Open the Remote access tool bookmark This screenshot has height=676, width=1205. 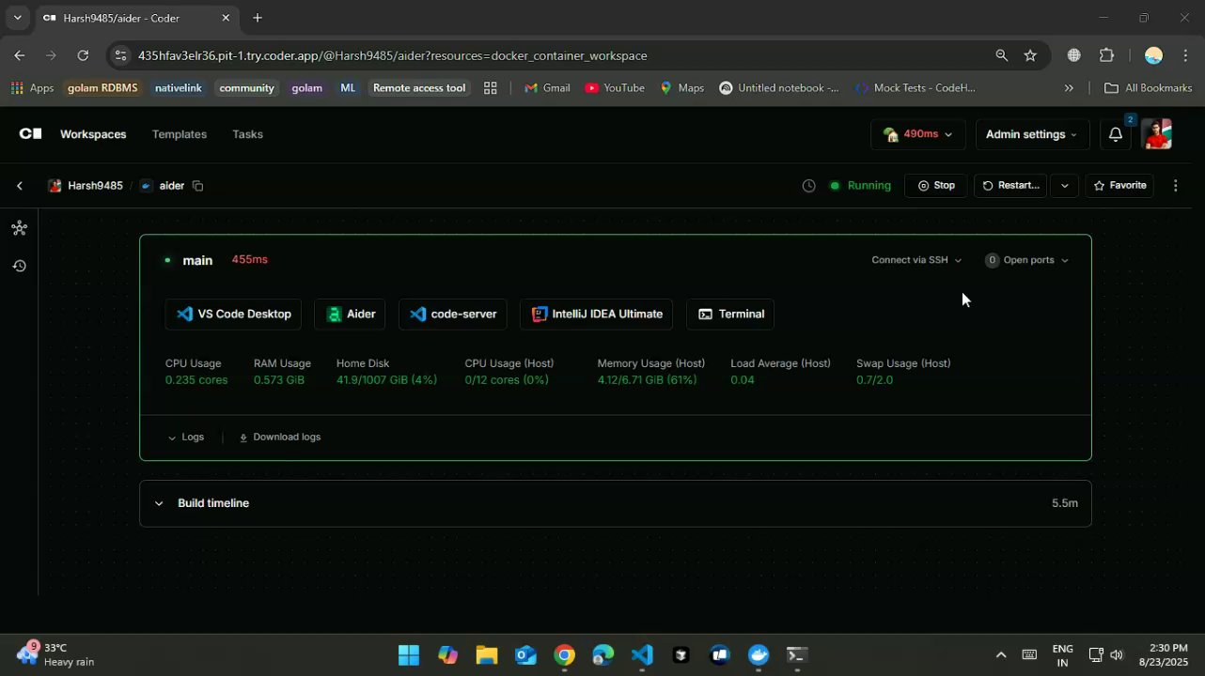[x=419, y=88]
